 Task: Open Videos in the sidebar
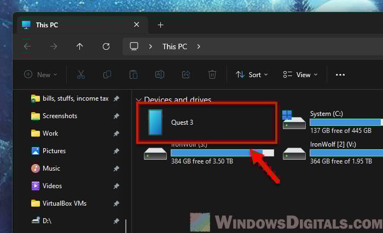(47, 186)
